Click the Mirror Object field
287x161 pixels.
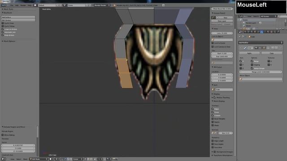tap(261, 79)
